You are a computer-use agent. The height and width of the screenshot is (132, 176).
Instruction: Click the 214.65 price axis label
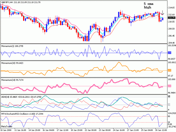[171, 8]
